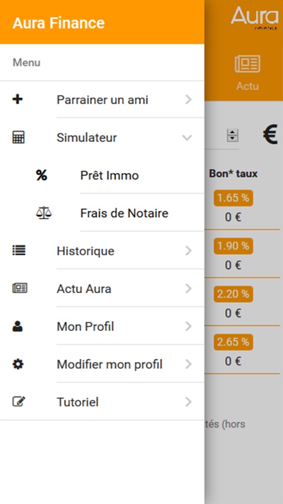Viewport: 283px width, 504px height.
Task: Select the 1.65 % rate badge
Action: pos(233,198)
